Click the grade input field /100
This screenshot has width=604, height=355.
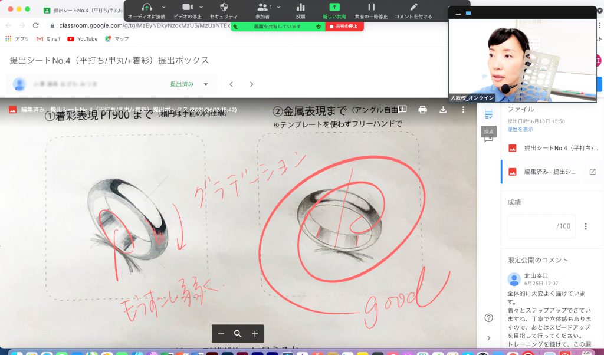click(x=541, y=226)
